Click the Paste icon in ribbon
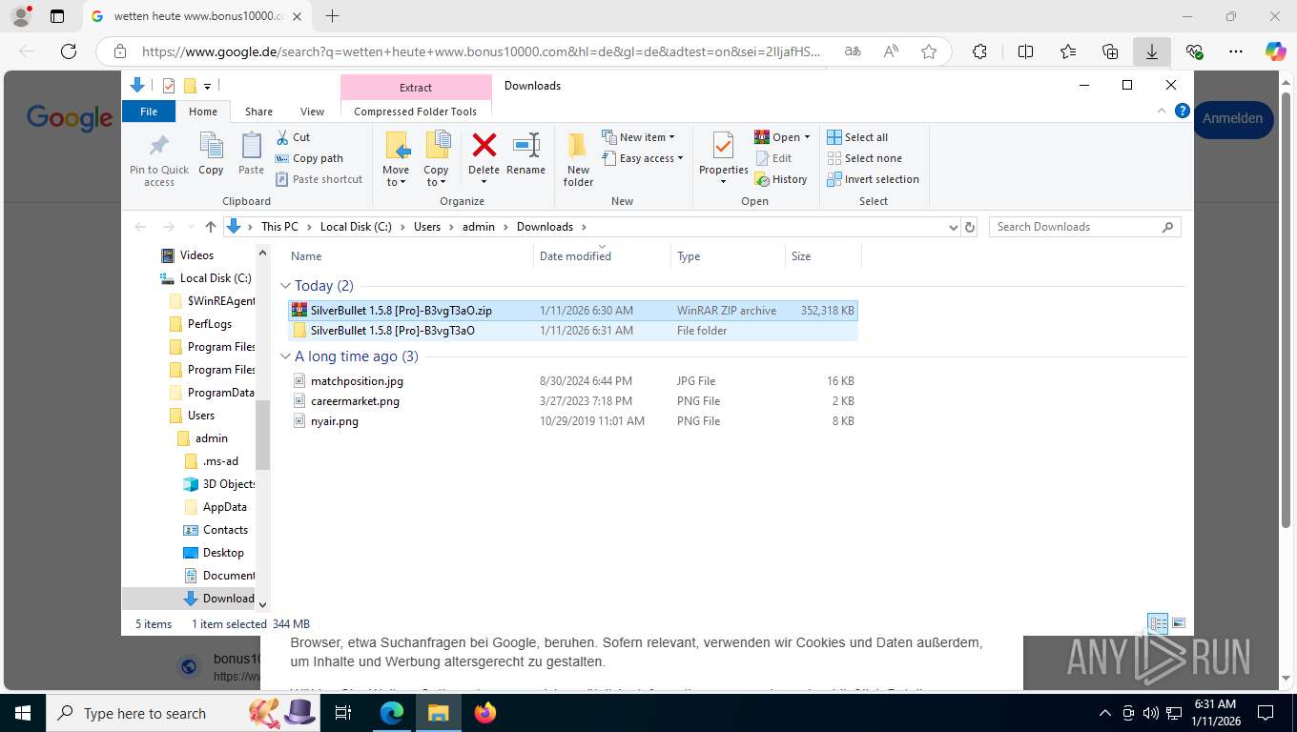Screen dimensions: 1297x732 251,154
